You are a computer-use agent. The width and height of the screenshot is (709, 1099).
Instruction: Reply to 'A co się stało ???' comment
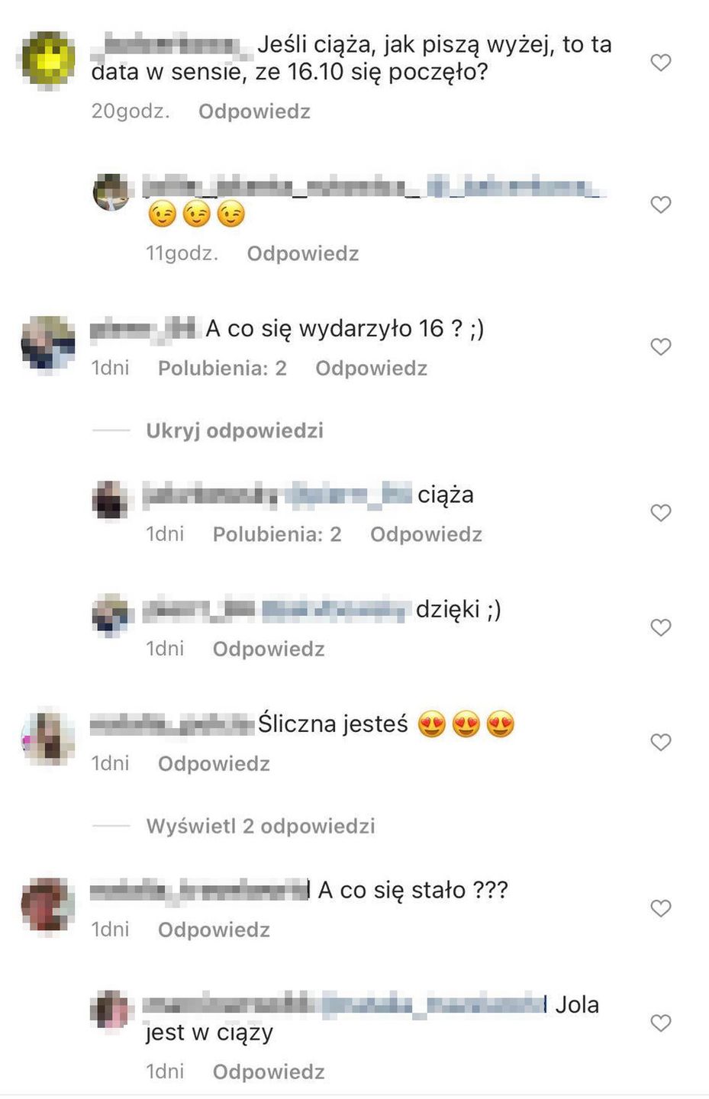pyautogui.click(x=214, y=930)
